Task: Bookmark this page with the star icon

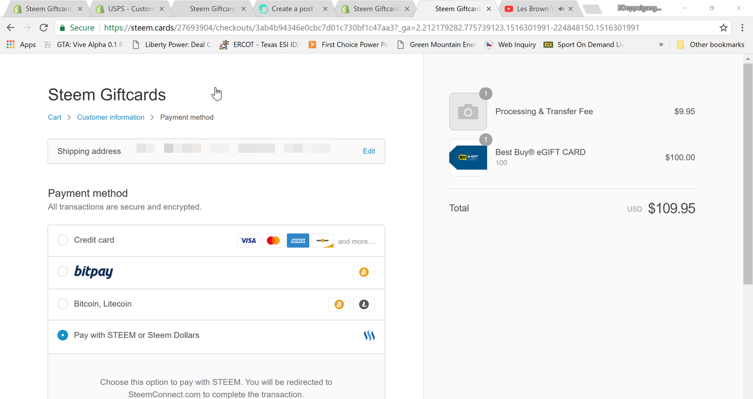Action: [724, 28]
